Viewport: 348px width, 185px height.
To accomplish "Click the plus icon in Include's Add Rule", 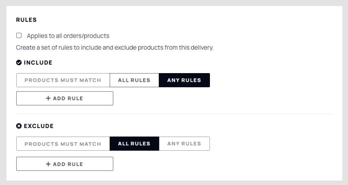I will coord(48,98).
